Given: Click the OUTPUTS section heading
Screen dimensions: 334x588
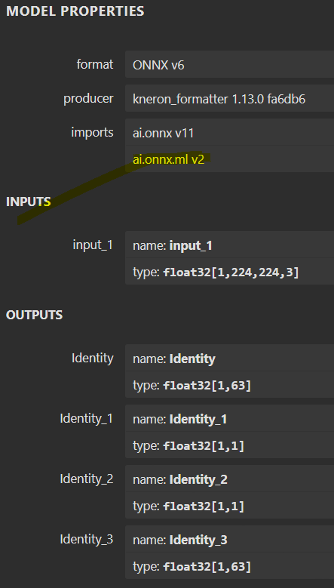Looking at the screenshot, I should point(34,315).
